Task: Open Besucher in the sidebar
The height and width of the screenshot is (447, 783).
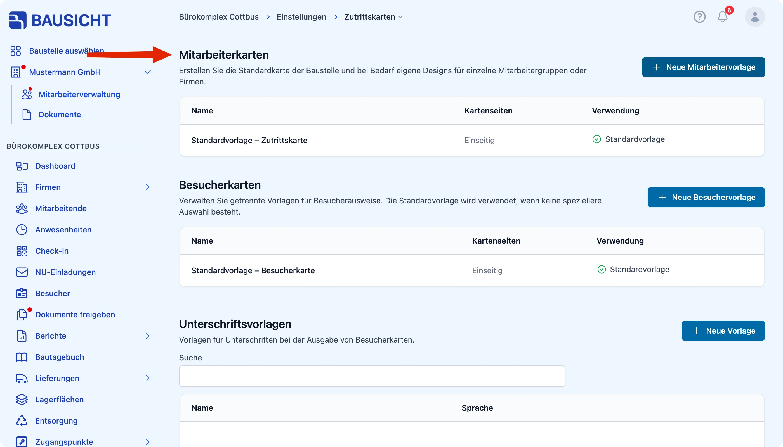Action: (53, 293)
